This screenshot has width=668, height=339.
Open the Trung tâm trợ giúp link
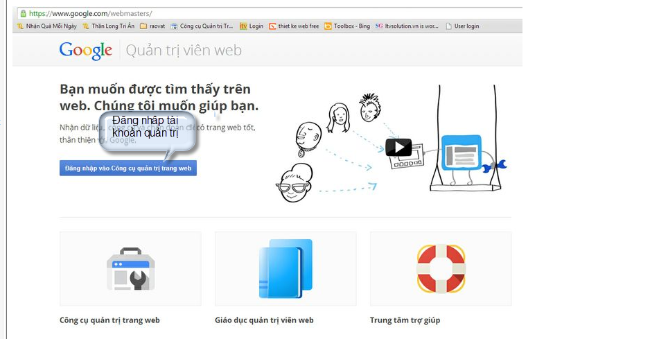(405, 320)
